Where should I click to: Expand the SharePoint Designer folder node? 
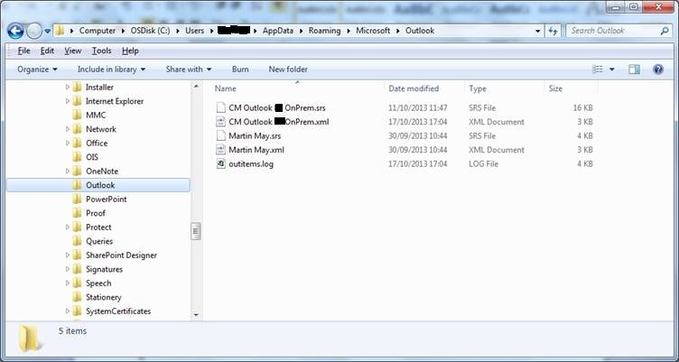pos(68,255)
